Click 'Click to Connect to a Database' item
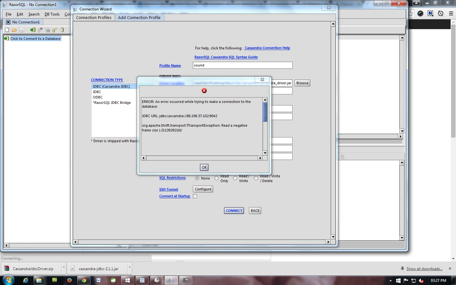The width and height of the screenshot is (456, 285). [35, 39]
